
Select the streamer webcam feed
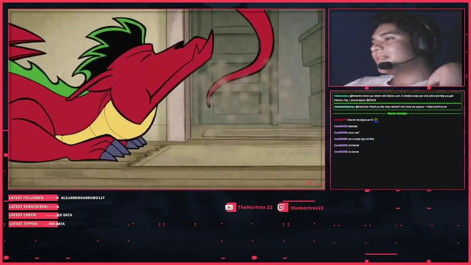396,48
